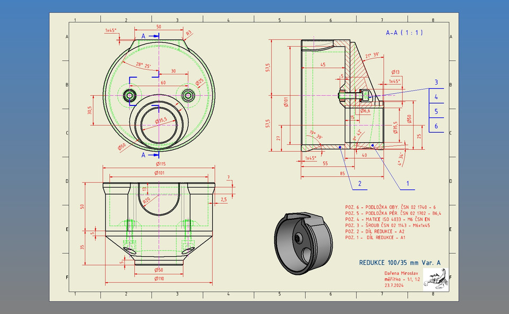Select balloon callout 2 on the section view

click(x=359, y=183)
